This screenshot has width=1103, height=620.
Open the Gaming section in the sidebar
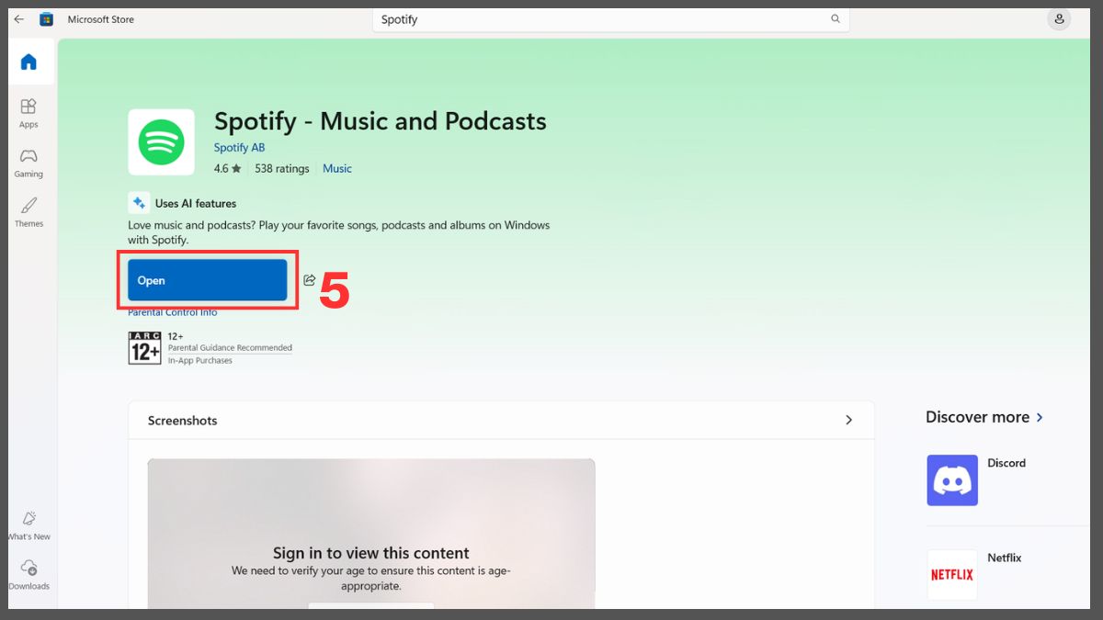28,163
